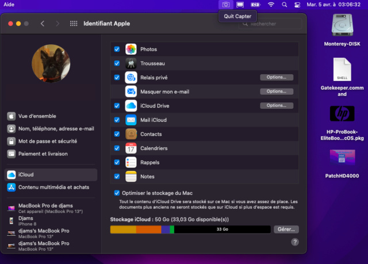The height and width of the screenshot is (264, 368).
Task: Click the green segment of storage bar
Action: (x=172, y=229)
